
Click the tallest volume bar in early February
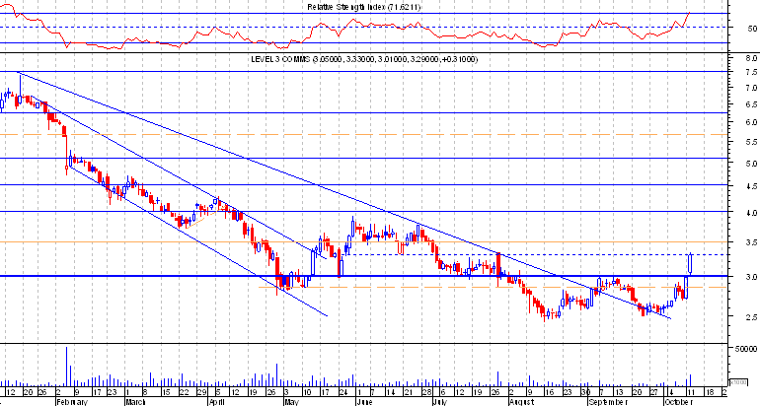(67, 366)
